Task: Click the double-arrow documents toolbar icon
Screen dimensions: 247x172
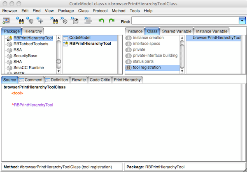Action: coord(75,21)
